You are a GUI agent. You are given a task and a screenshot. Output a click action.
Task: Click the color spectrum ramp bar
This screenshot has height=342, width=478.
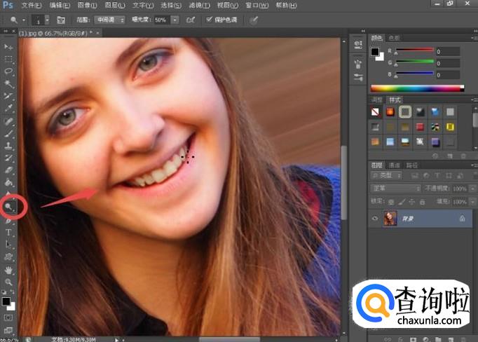pyautogui.click(x=417, y=88)
